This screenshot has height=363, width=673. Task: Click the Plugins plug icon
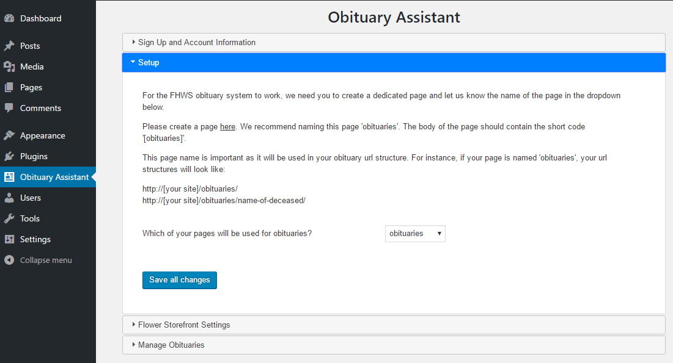(x=9, y=157)
